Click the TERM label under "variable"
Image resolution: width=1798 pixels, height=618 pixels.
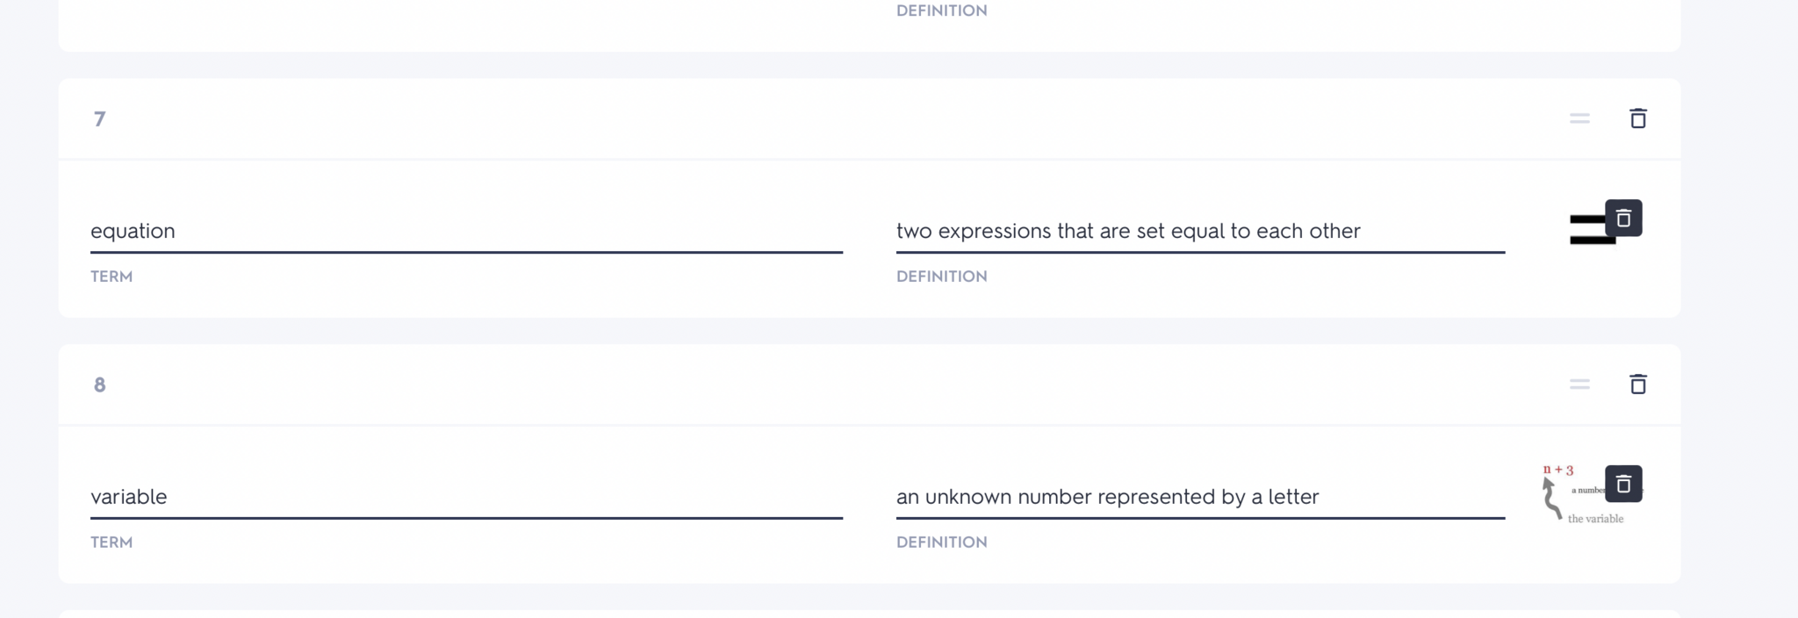coord(111,543)
